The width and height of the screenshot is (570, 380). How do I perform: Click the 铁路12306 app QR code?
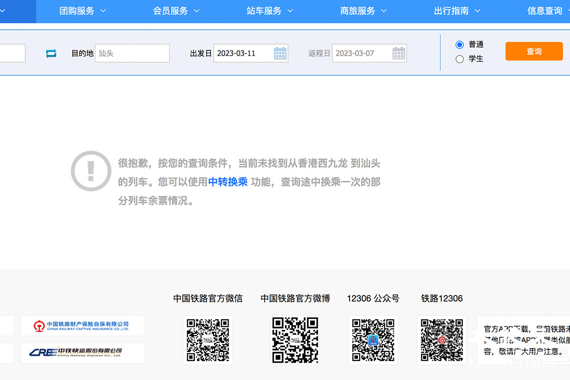pos(442,340)
